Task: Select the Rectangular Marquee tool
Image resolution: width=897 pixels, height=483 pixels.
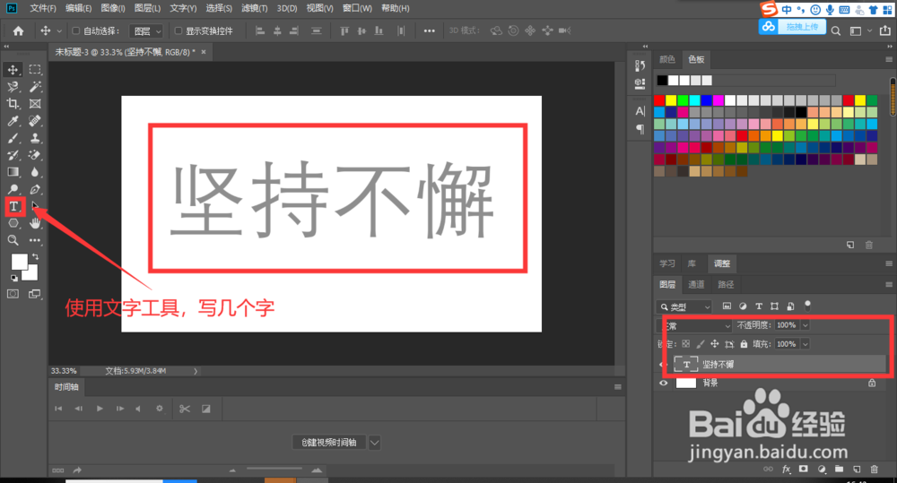Action: [x=35, y=70]
